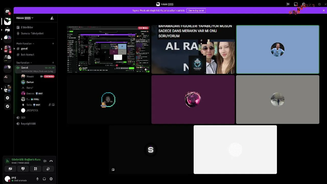Open the soundboard button
The image size is (327, 184).
click(48, 169)
